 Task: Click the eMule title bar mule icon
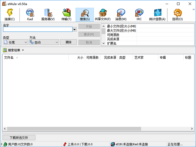click(x=4, y=4)
